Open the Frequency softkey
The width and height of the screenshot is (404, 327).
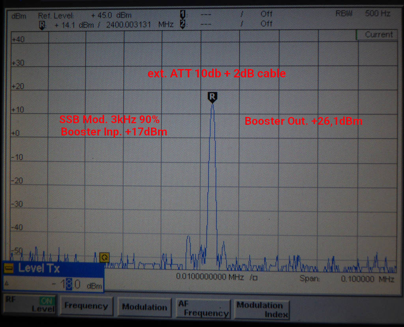tap(86, 306)
